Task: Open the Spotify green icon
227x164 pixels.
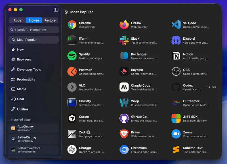Action: (72, 56)
